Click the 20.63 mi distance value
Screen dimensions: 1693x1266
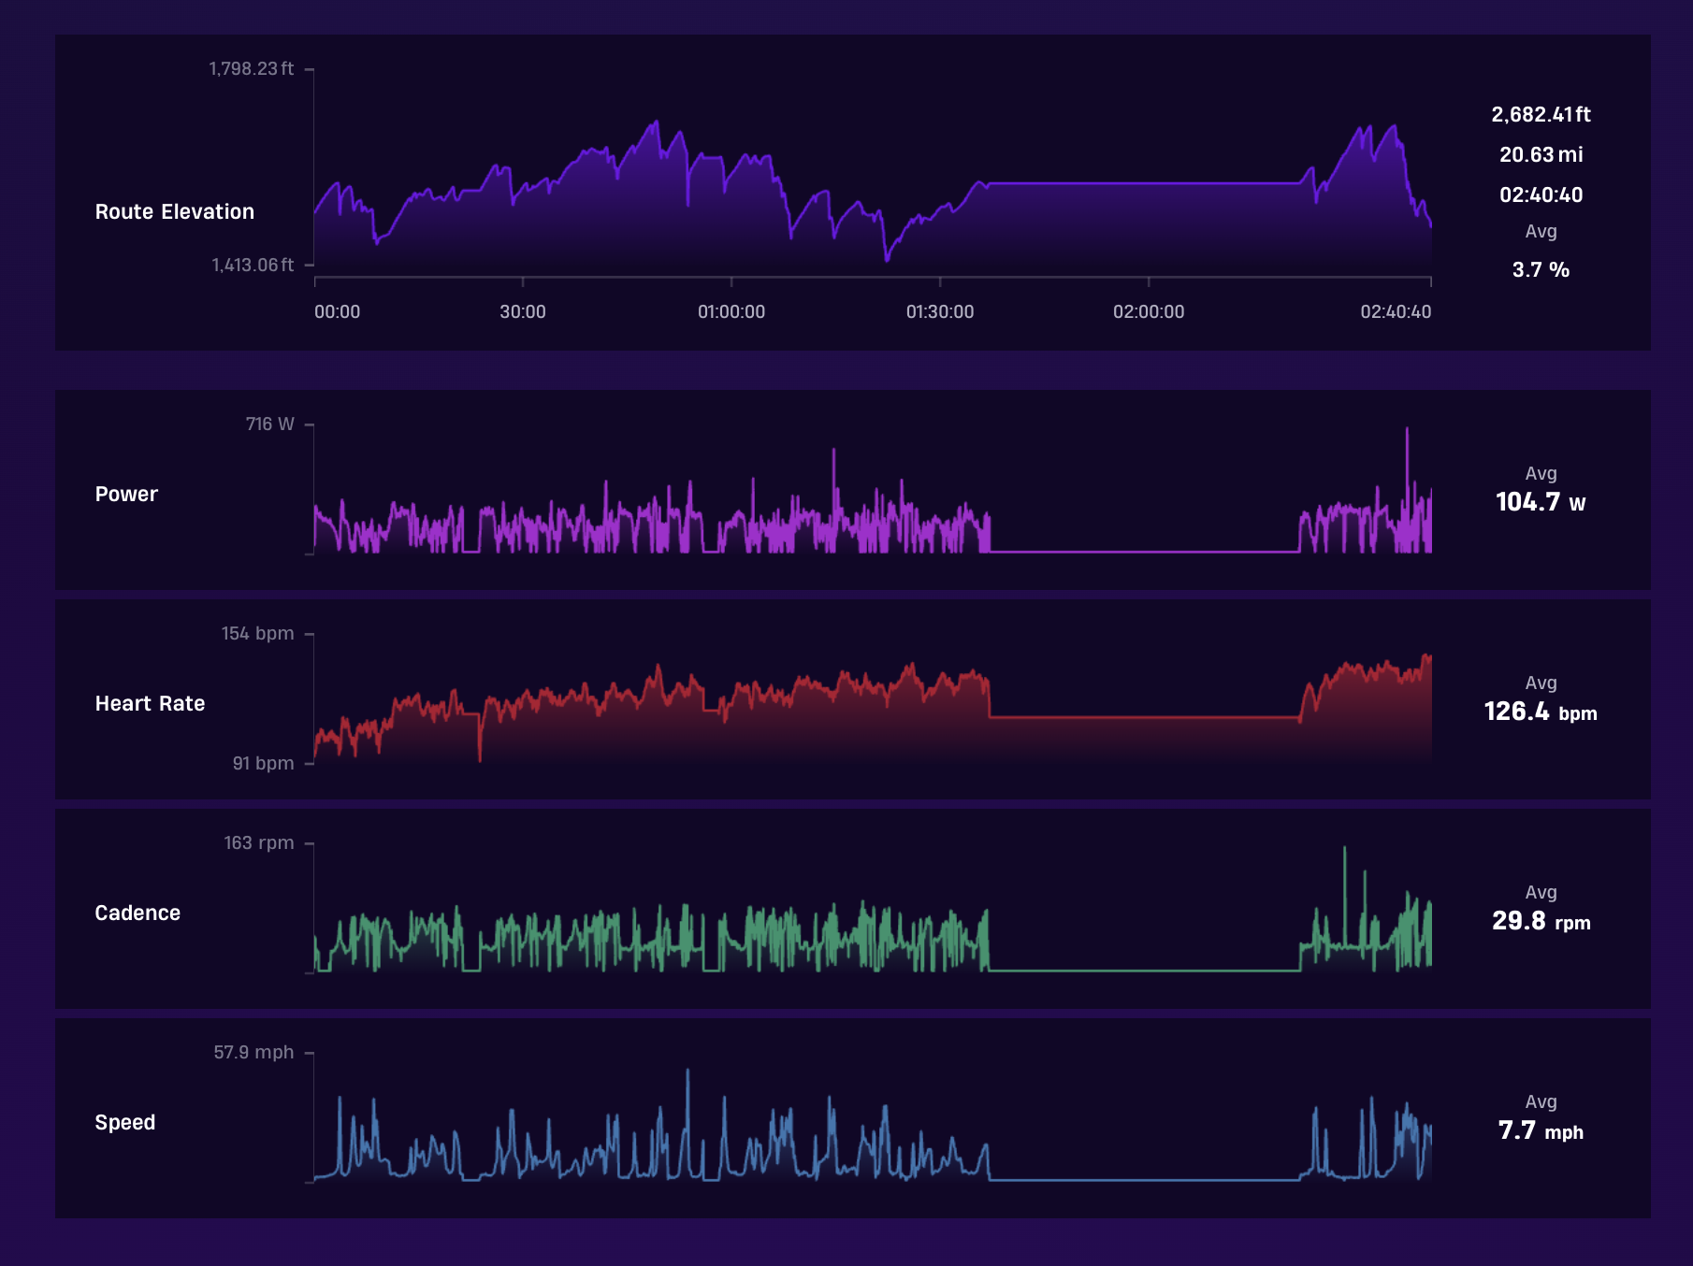point(1541,154)
